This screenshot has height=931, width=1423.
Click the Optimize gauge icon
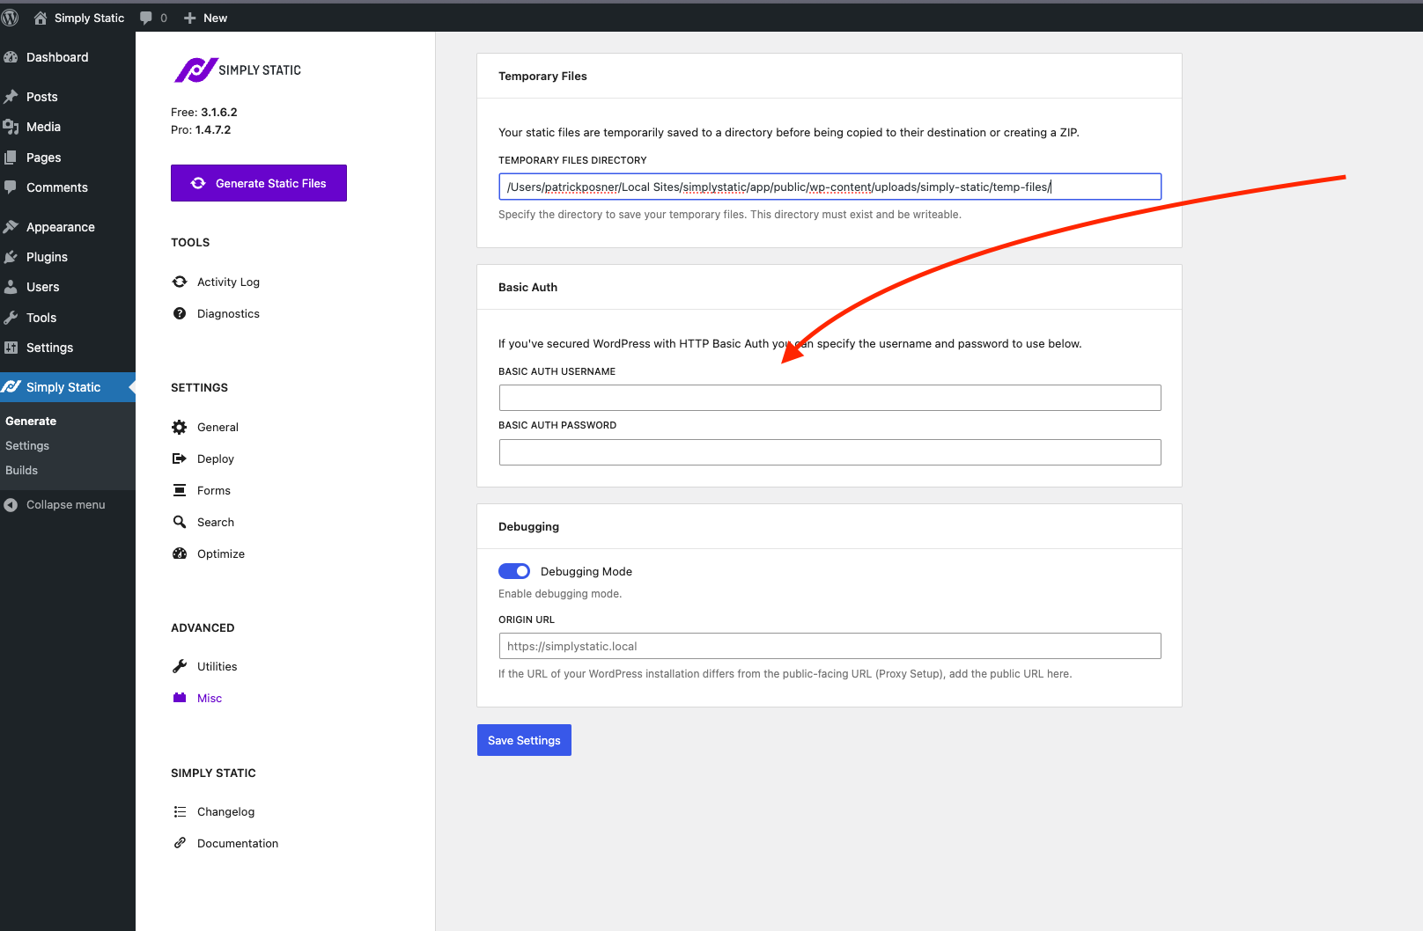180,553
